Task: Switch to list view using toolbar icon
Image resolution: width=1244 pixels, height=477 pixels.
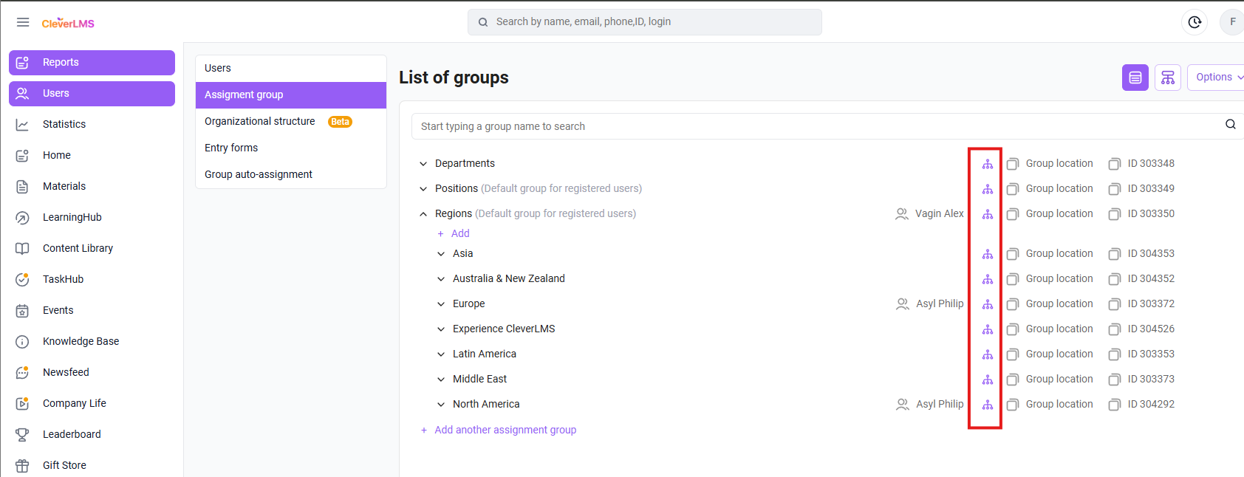Action: coord(1135,78)
